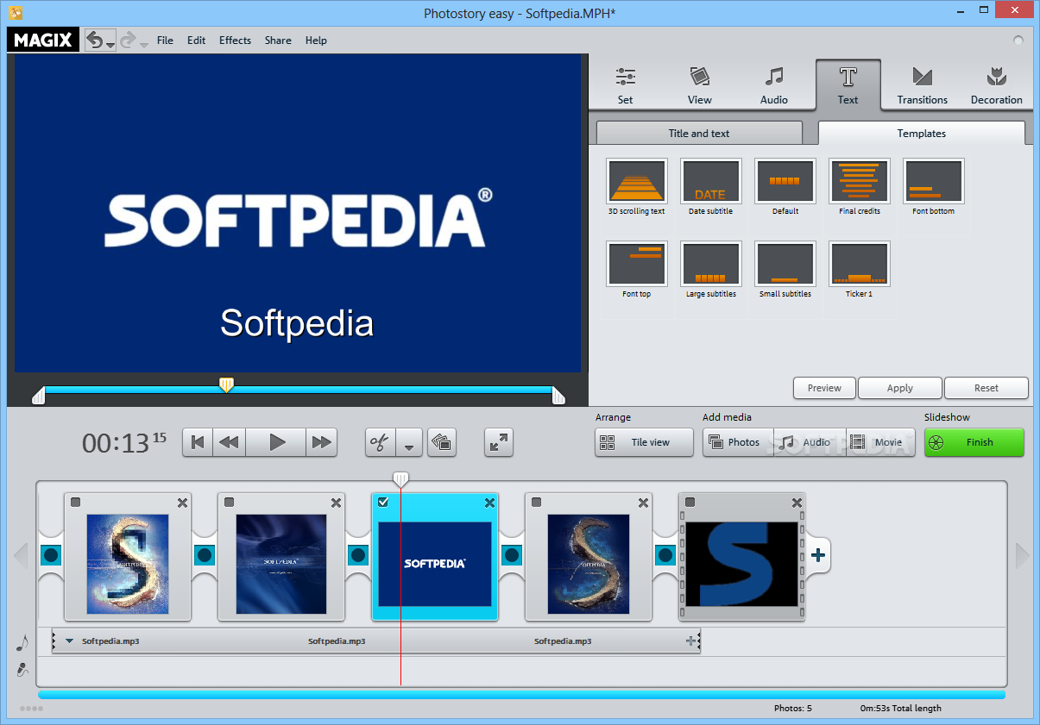Open the Undo history dropdown arrow

pyautogui.click(x=110, y=44)
